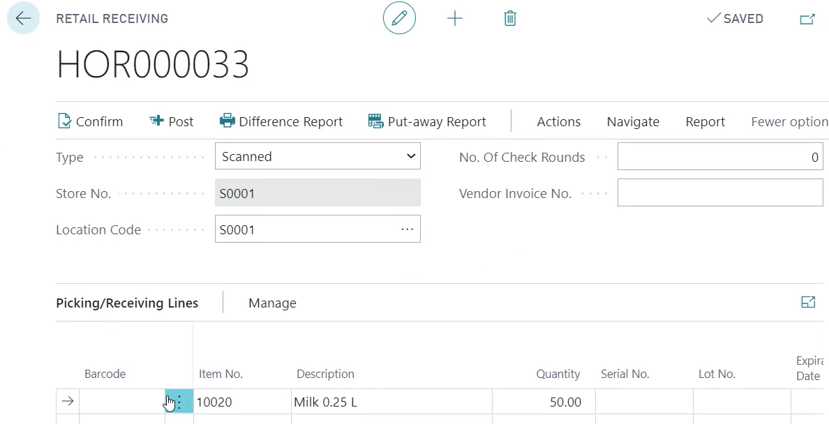Click the Post action

pyautogui.click(x=172, y=121)
